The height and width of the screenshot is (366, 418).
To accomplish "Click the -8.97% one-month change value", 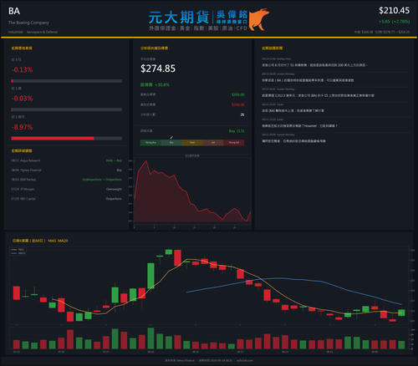I will 22,127.
